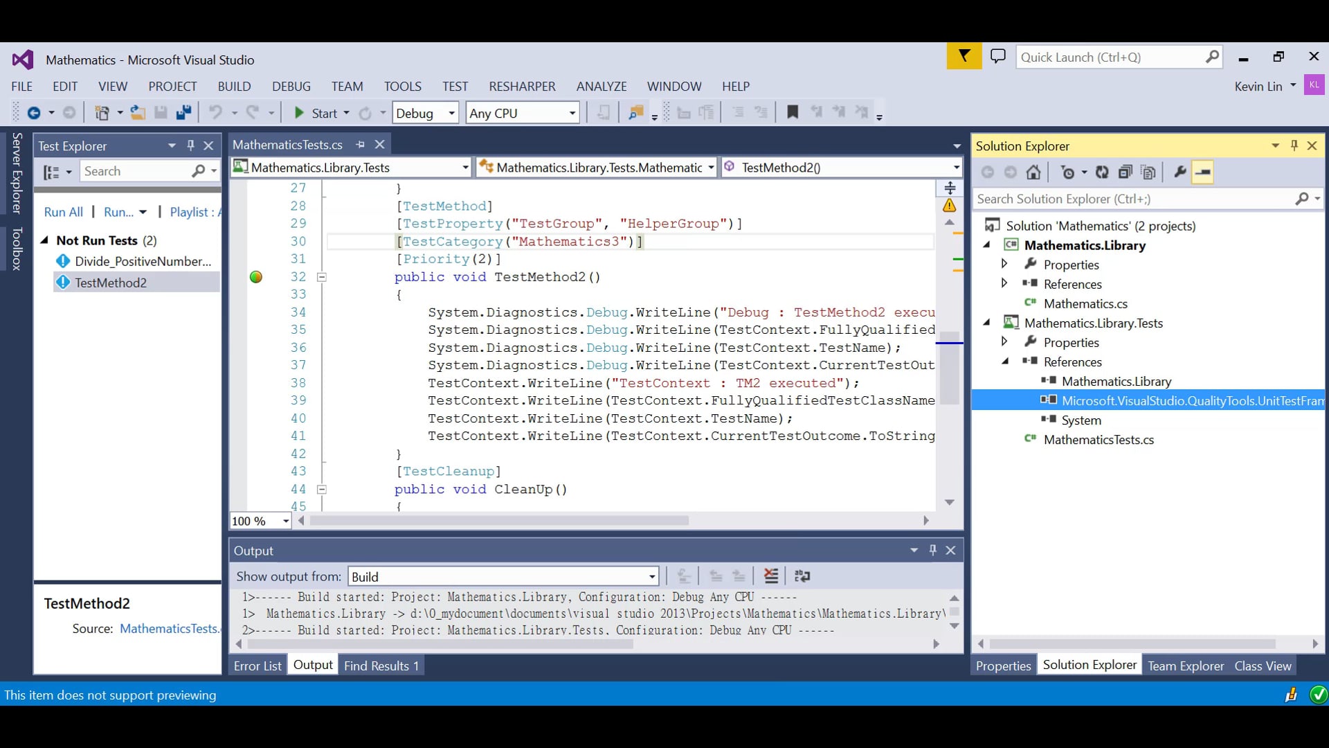Click the bookmark icon in toolbar
This screenshot has height=748, width=1329.
click(793, 112)
